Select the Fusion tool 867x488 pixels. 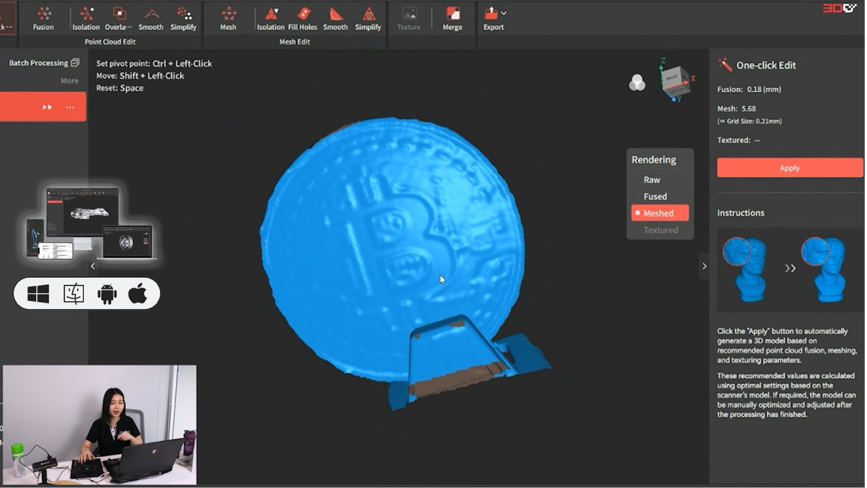(x=43, y=18)
